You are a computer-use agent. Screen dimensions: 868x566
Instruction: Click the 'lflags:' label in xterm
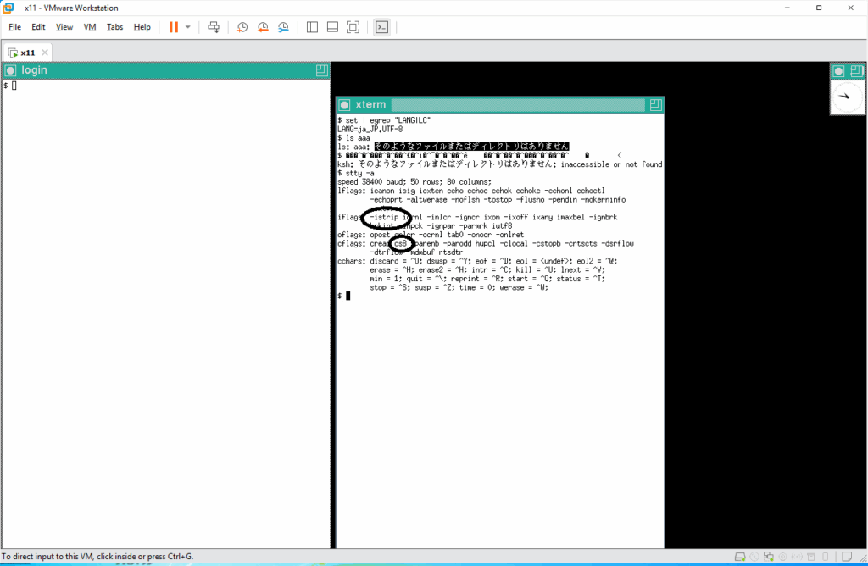point(352,191)
